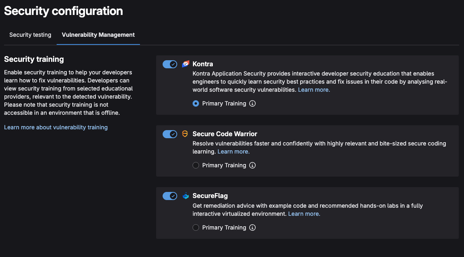The image size is (464, 257).
Task: Turn off the Secure Code Warrior toggle
Action: [x=170, y=134]
